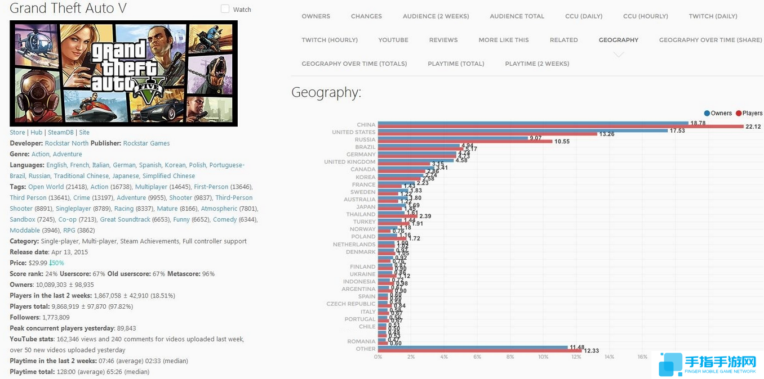764x379 pixels.
Task: Switch to the Changes tab
Action: coord(366,16)
